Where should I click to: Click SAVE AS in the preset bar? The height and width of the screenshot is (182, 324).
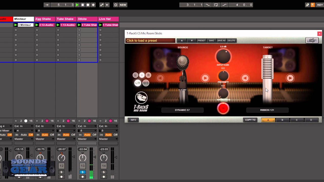[x=221, y=40]
